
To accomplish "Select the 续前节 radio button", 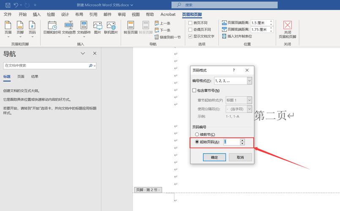I will pos(197,134).
